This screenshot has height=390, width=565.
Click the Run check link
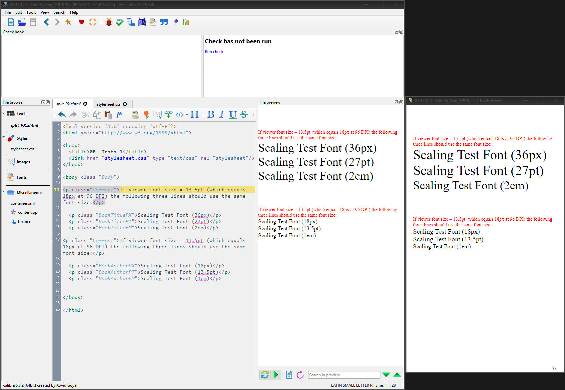214,52
